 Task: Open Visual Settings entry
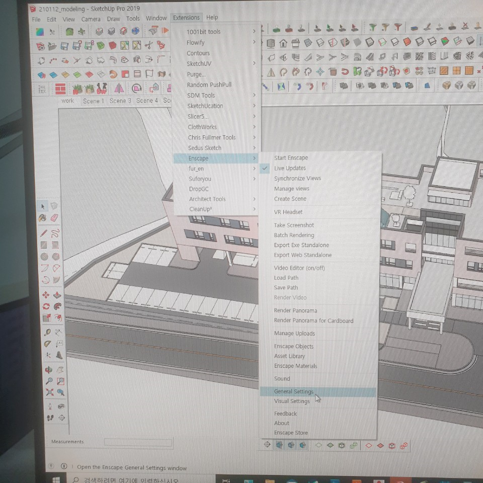coord(292,401)
